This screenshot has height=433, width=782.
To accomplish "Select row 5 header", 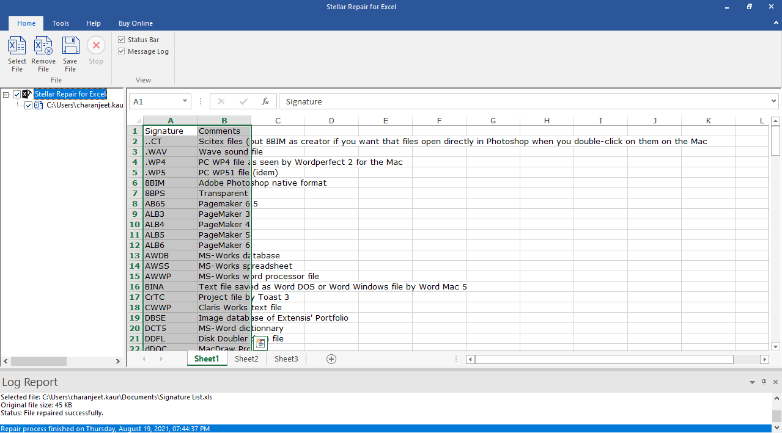I will [135, 172].
